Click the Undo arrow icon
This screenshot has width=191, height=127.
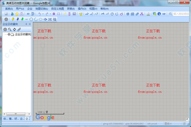coord(39,14)
